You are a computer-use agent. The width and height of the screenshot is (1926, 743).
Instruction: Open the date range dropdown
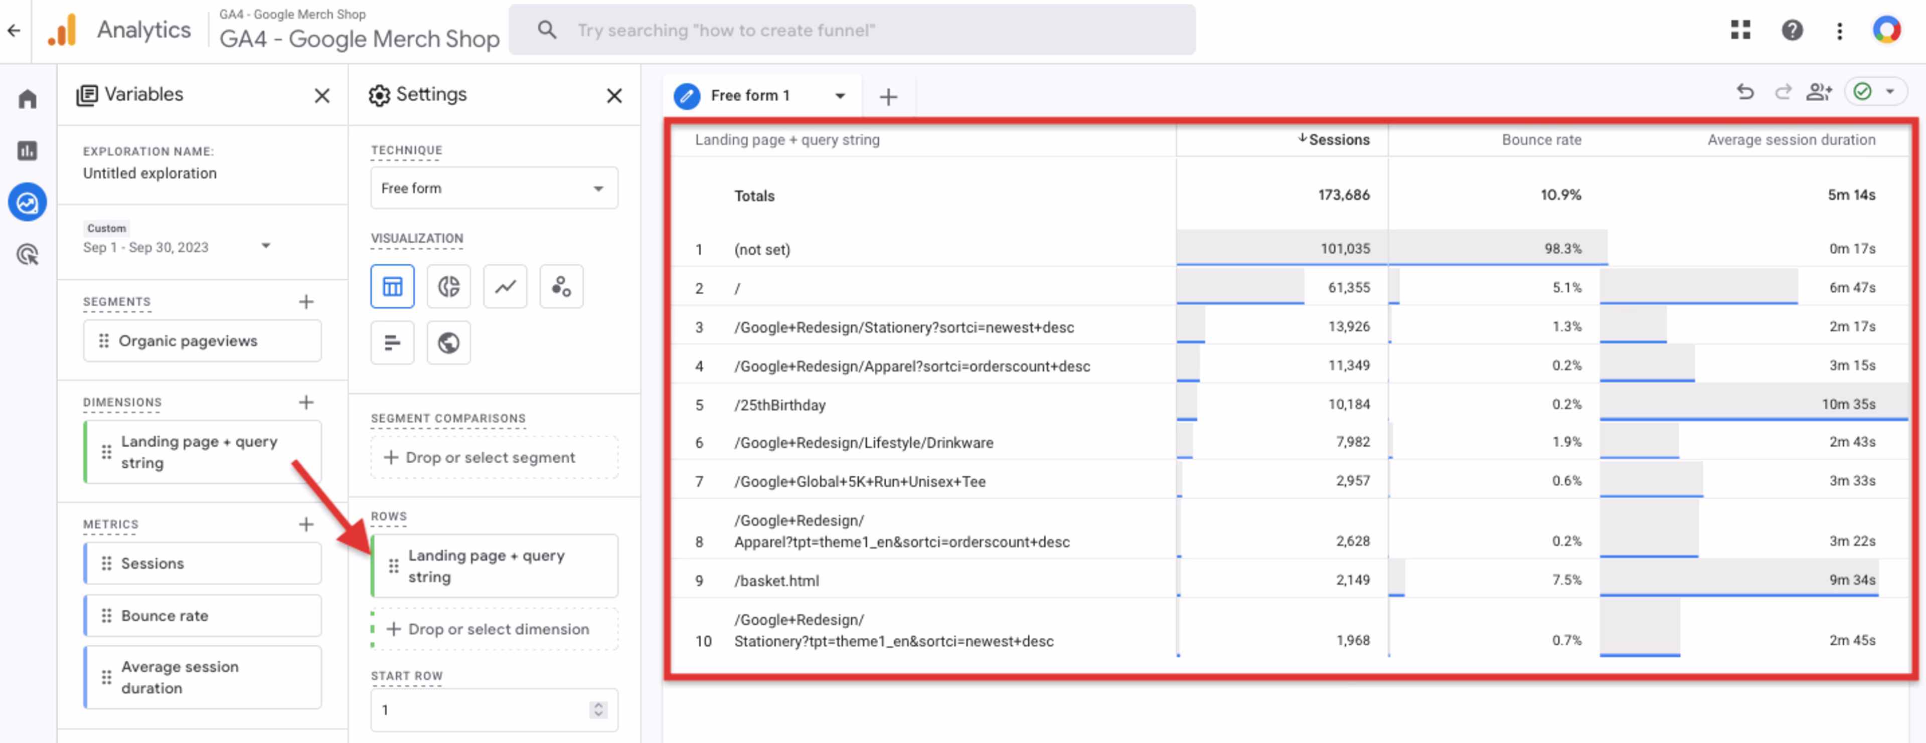pyautogui.click(x=265, y=246)
